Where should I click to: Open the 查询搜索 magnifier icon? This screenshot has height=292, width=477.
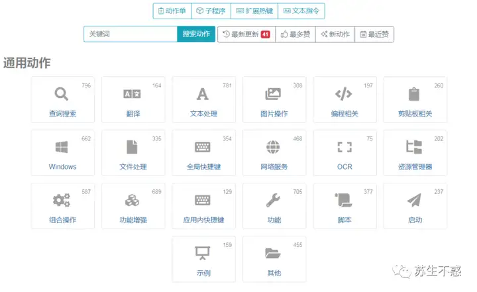tap(62, 93)
